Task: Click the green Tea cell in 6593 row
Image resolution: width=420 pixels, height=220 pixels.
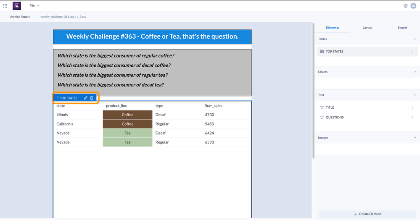Action: coord(127,142)
